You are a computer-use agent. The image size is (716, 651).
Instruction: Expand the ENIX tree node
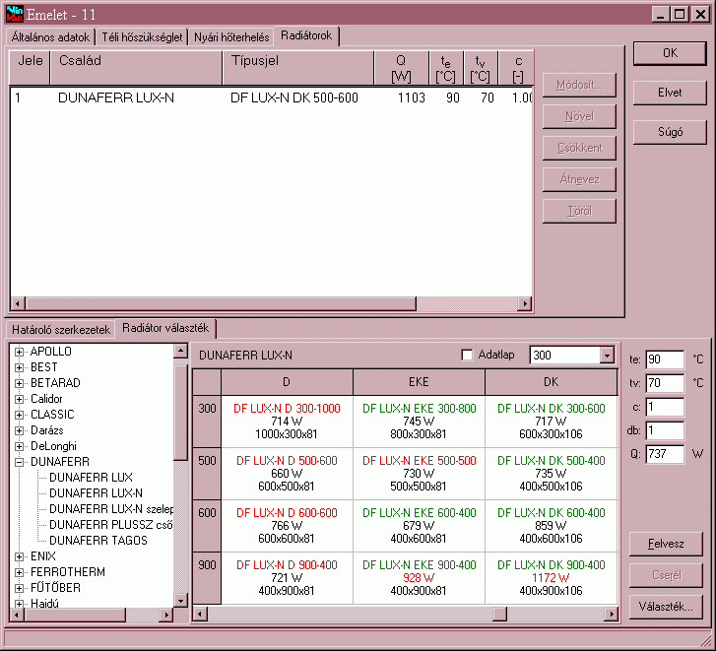tap(19, 556)
